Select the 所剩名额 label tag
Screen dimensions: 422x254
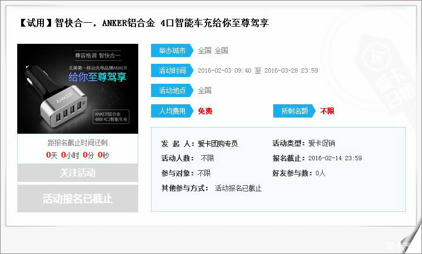point(294,111)
